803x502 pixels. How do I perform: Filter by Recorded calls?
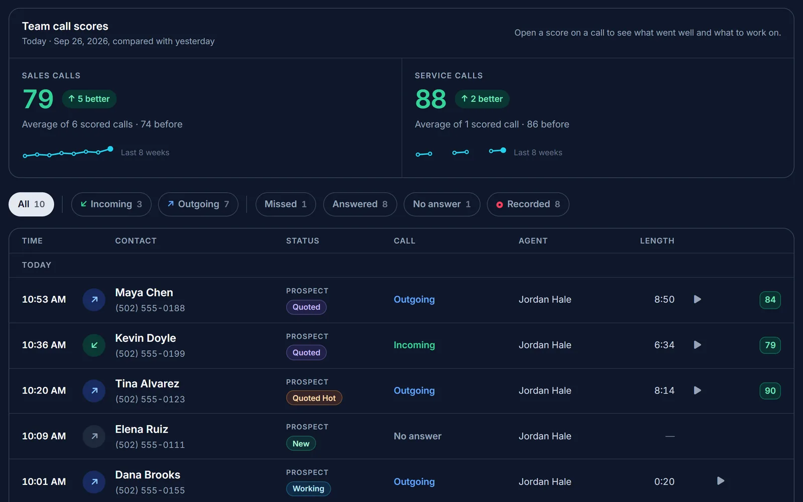[x=528, y=204]
